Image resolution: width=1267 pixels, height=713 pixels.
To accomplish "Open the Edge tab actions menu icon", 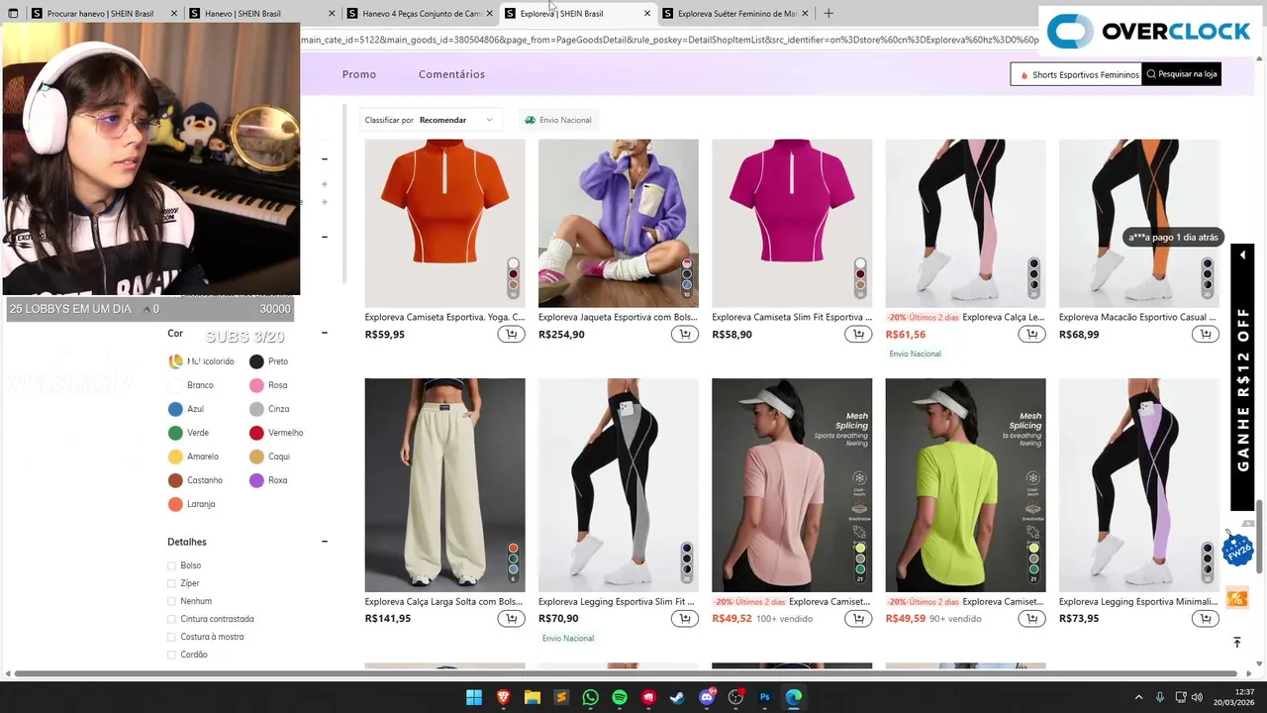I will [x=13, y=13].
